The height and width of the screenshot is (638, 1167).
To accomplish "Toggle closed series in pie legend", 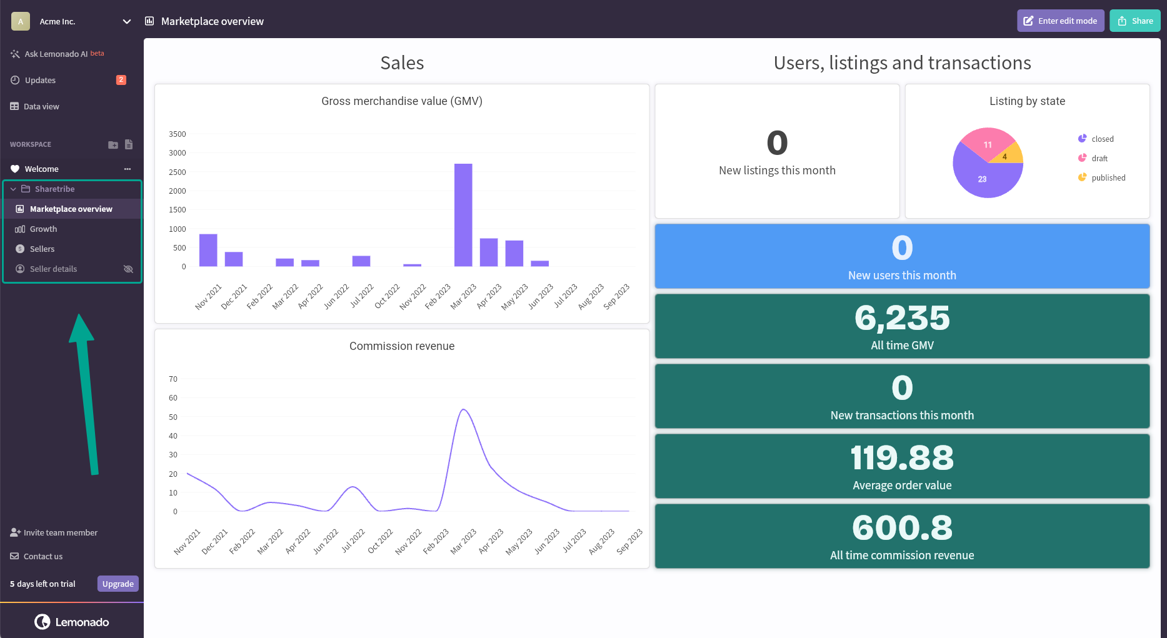I will click(1096, 139).
